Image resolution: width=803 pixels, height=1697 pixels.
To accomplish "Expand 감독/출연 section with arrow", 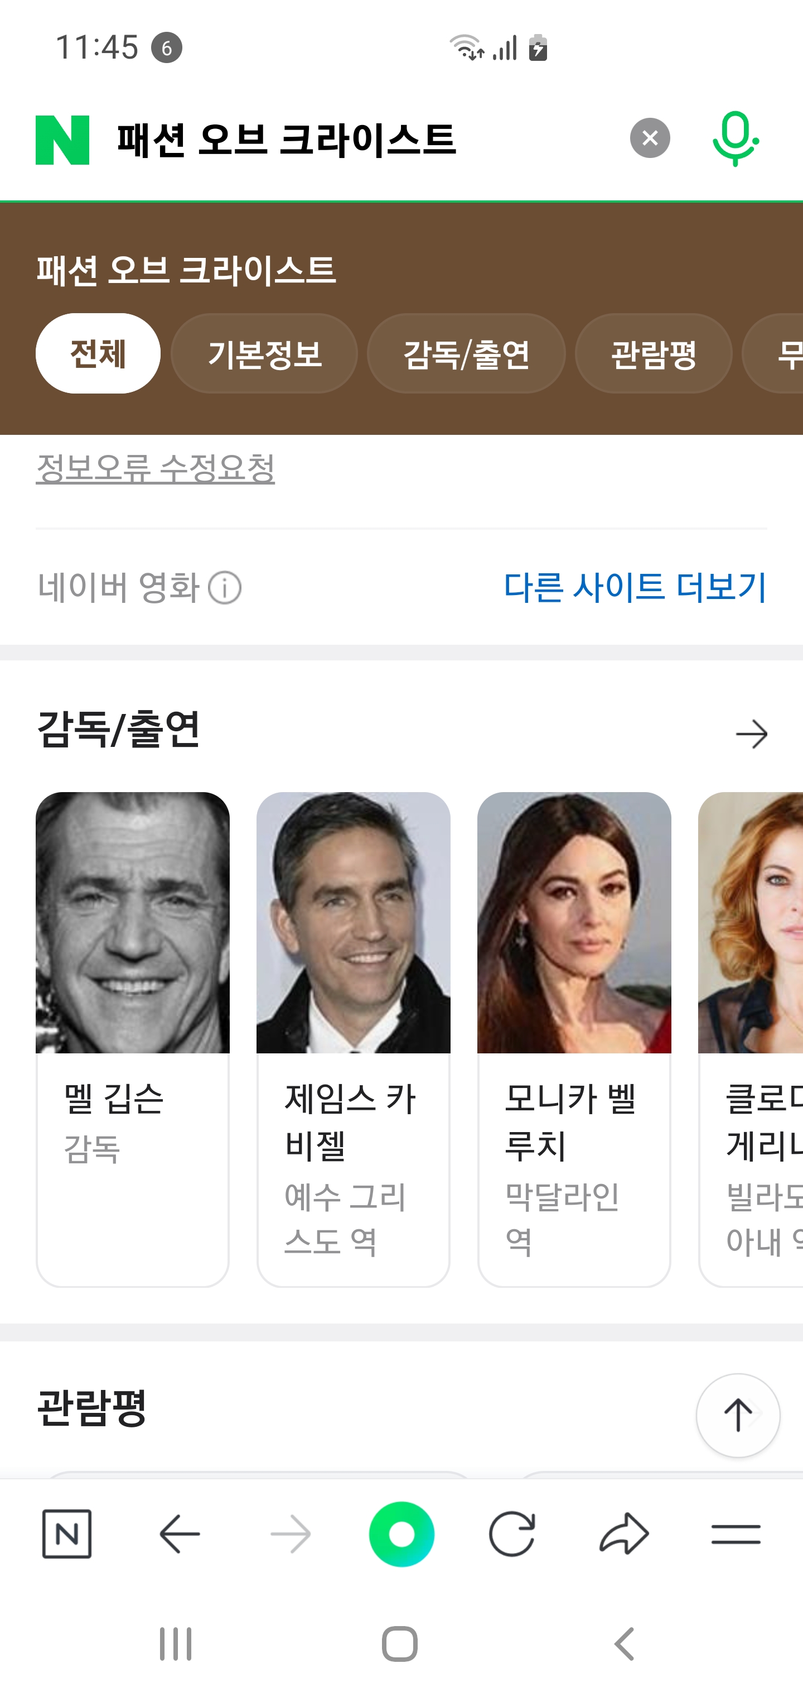I will pos(752,734).
